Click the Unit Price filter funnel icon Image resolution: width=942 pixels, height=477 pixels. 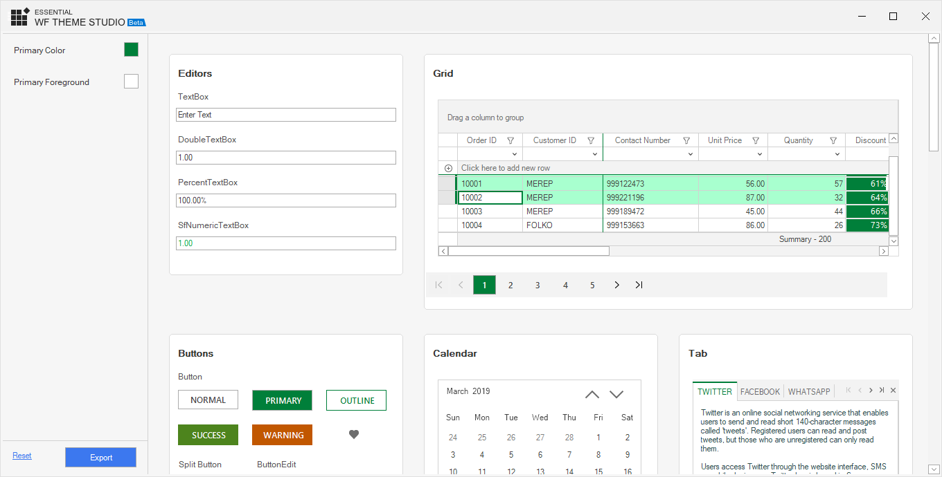[756, 140]
